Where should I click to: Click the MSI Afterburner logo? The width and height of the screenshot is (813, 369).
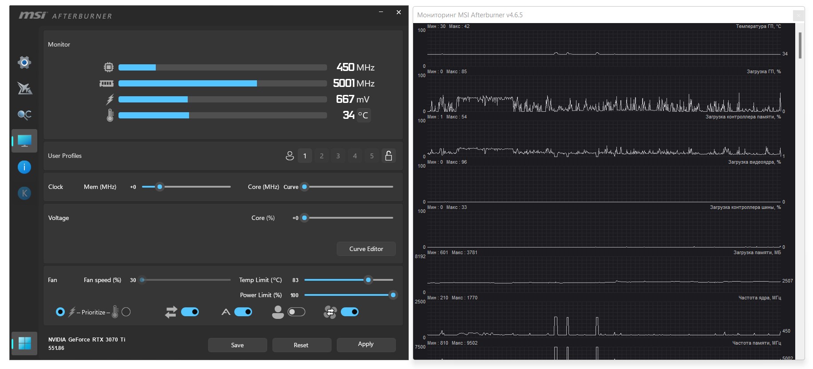tap(65, 16)
